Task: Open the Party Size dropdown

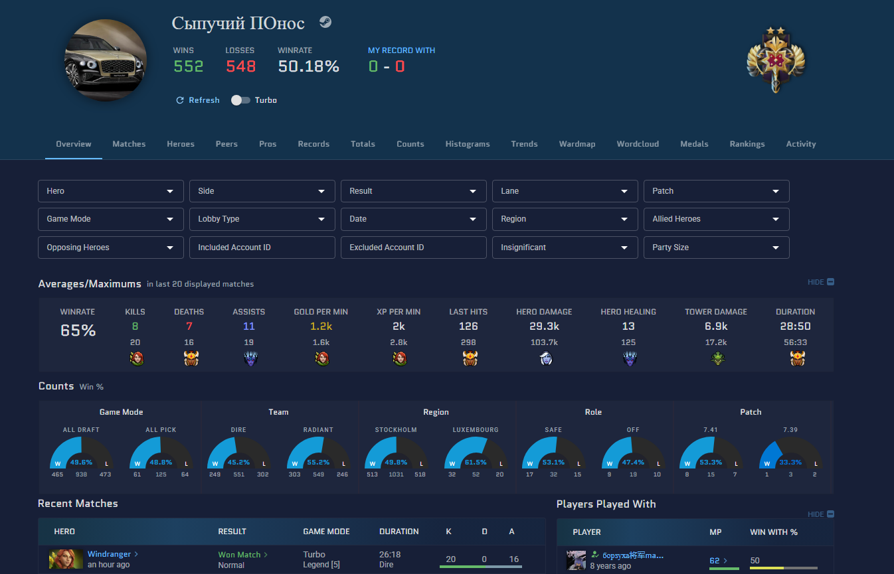Action: pyautogui.click(x=716, y=248)
